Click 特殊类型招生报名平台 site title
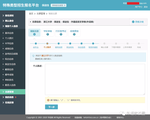The image size is (150, 120). click(x=21, y=5)
